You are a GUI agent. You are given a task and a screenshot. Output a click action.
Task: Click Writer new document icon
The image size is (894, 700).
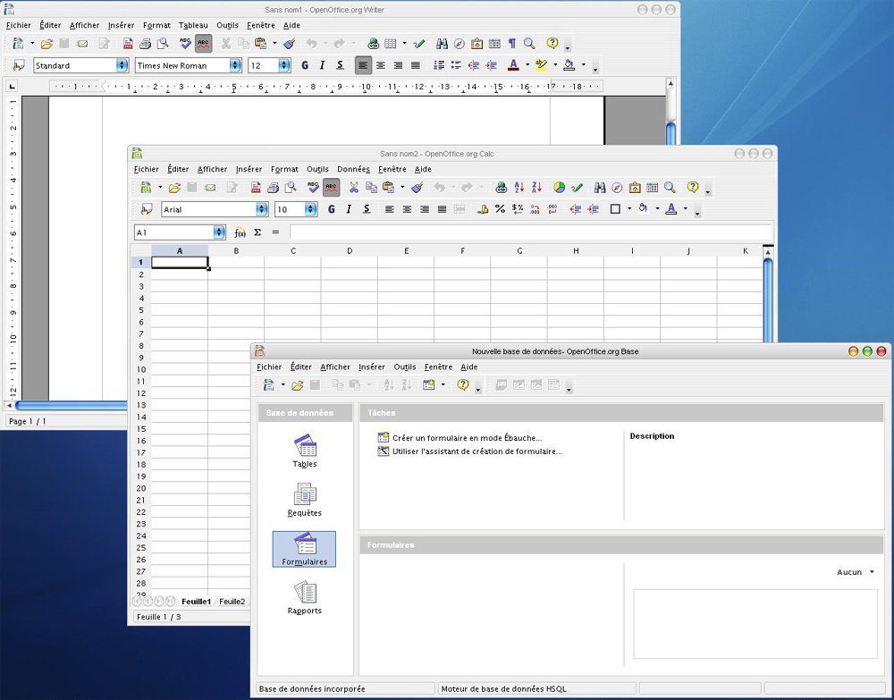(x=18, y=43)
